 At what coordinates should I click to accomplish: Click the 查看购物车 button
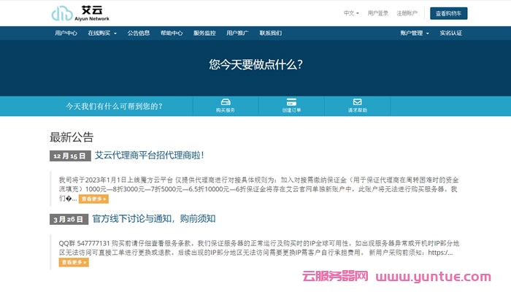448,13
